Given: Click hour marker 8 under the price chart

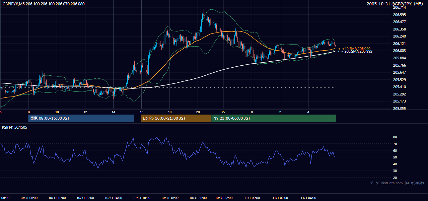Looking at the screenshot, I should click(29, 112).
